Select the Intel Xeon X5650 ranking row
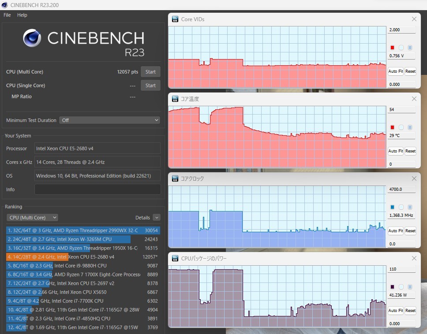The image size is (427, 334). 83,292
